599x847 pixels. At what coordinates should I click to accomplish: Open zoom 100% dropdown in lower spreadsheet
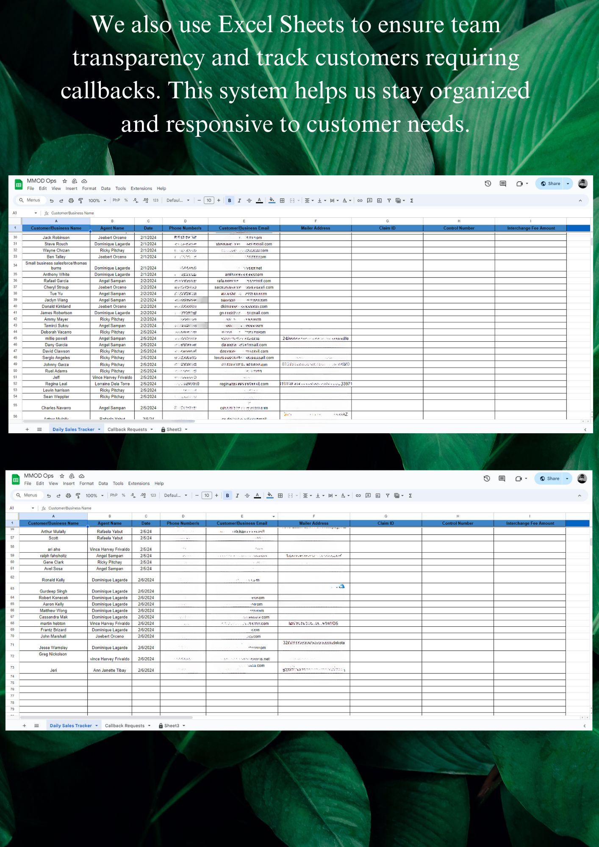[95, 495]
